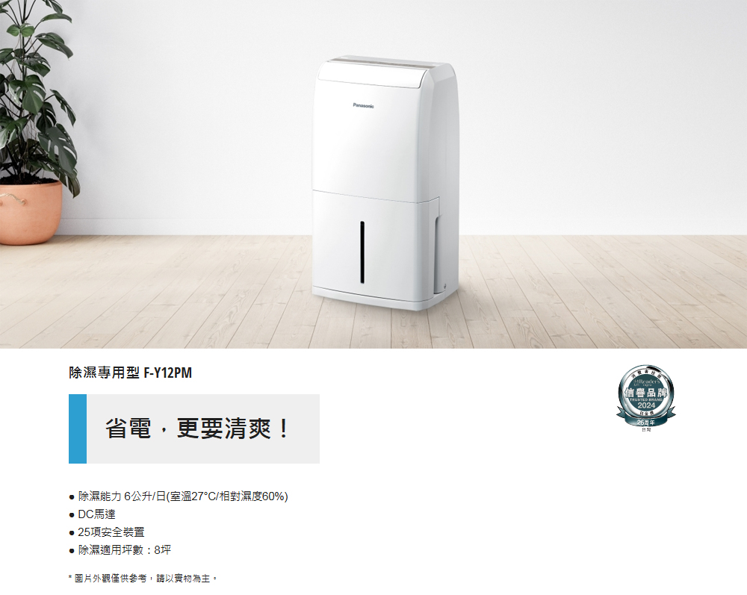The height and width of the screenshot is (595, 747).
Task: Open the 除濕專用型 F-Y12PM model title
Action: click(131, 373)
